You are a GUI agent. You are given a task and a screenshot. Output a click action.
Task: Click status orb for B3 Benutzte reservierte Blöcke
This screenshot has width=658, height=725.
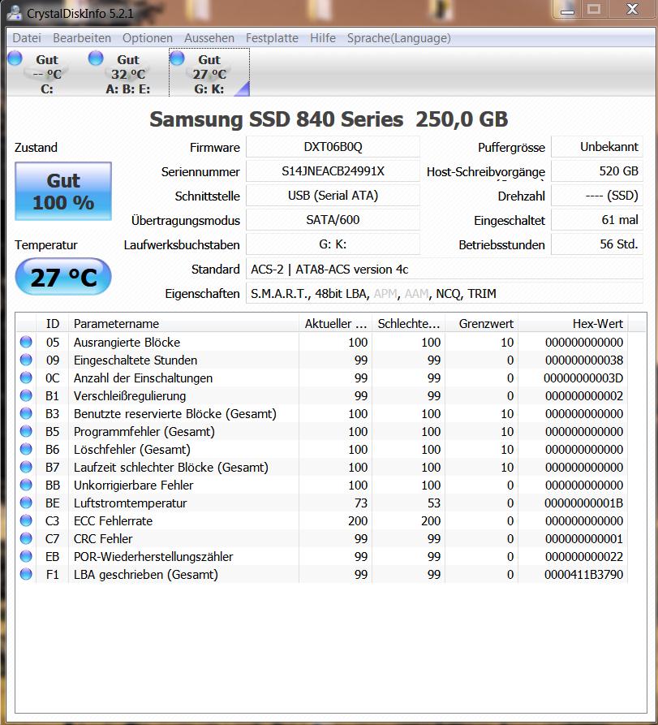[x=26, y=413]
